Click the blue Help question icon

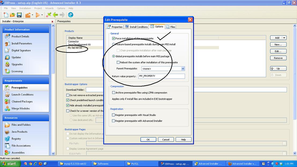point(71,15)
